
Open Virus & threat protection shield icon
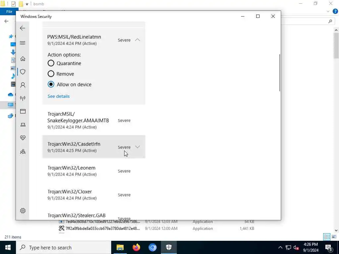[23, 72]
